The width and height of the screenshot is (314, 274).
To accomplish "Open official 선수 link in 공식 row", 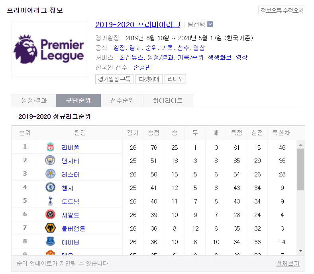I will click(x=183, y=48).
